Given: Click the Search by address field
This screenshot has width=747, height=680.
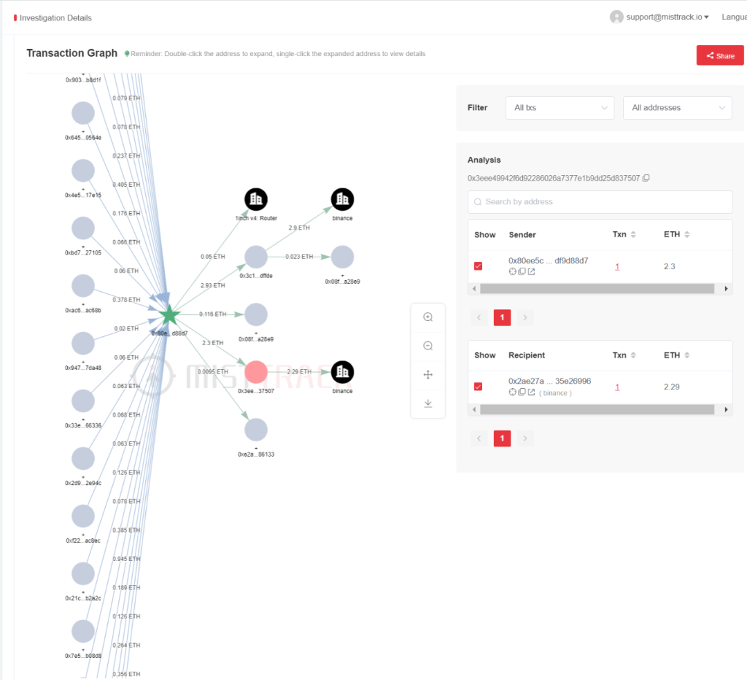Looking at the screenshot, I should 600,202.
